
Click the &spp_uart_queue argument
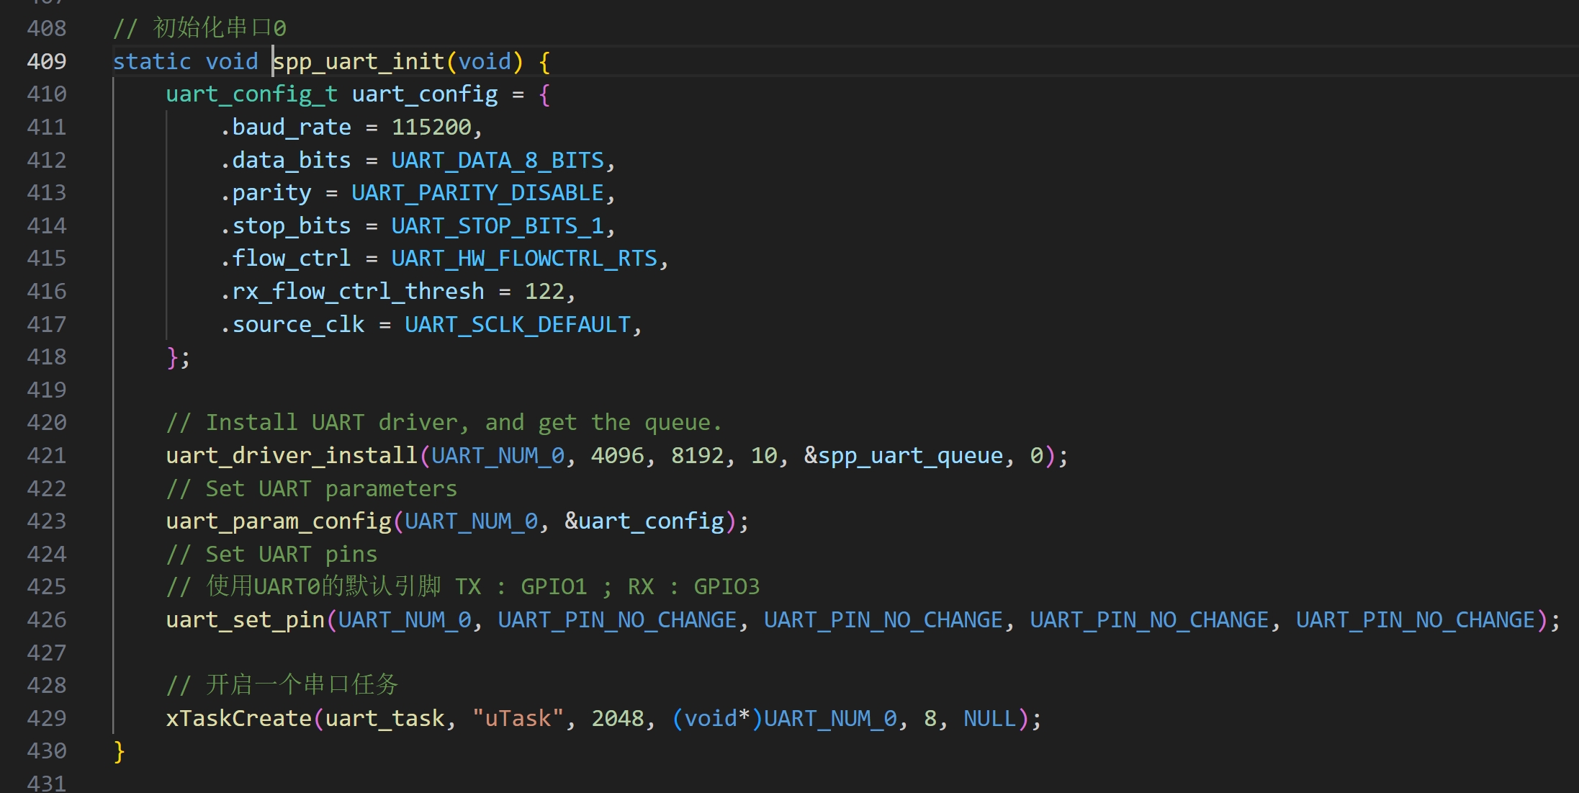903,455
